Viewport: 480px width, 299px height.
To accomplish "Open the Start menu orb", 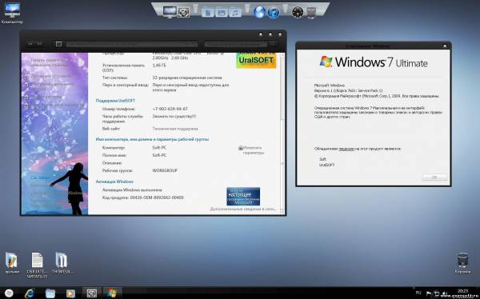I will pyautogui.click(x=9, y=293).
